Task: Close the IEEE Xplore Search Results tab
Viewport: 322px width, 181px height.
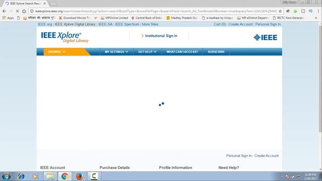Action: [x=45, y=4]
